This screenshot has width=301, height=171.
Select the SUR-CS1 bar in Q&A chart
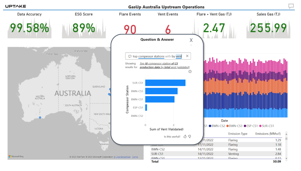(x=165, y=83)
